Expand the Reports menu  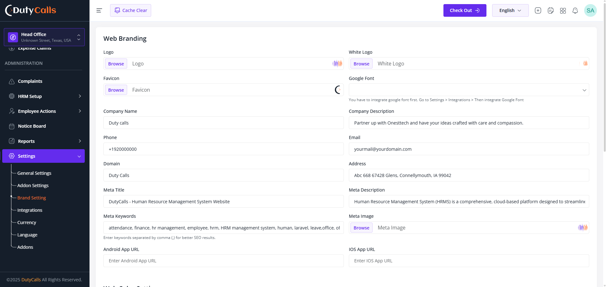pos(80,141)
